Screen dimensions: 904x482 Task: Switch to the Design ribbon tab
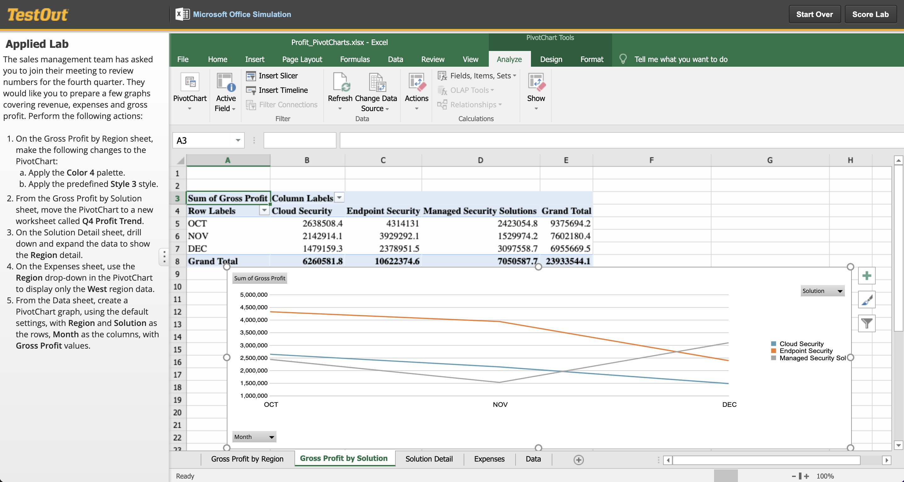[x=551, y=59]
